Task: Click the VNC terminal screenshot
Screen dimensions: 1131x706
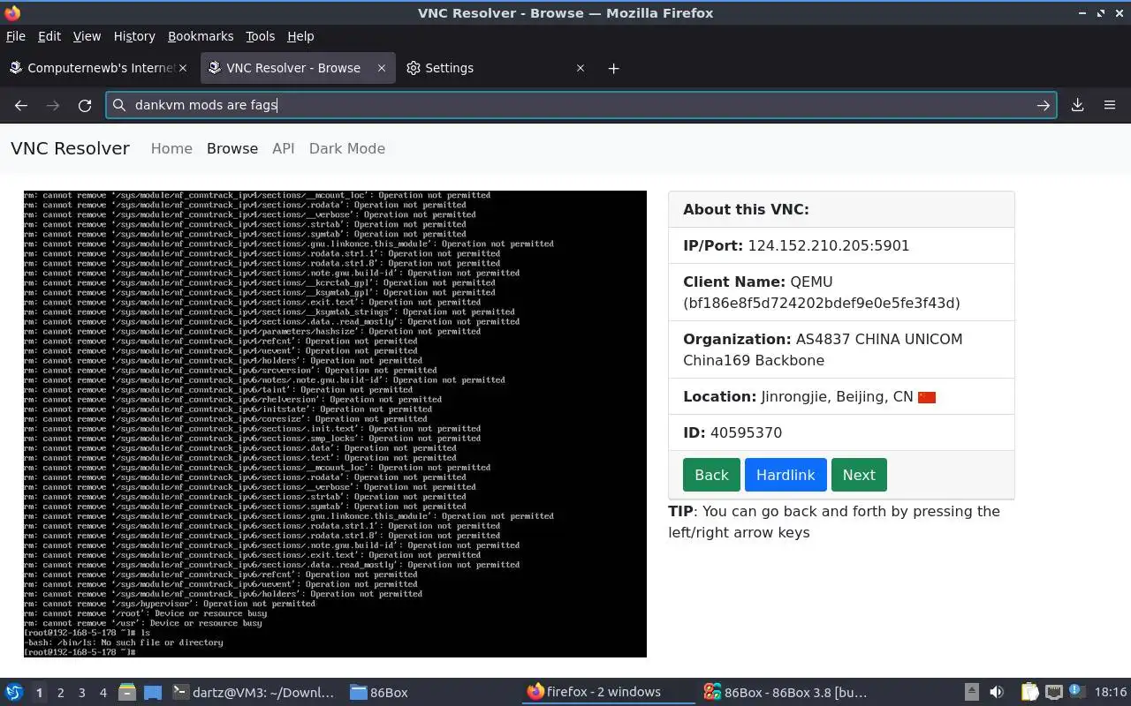Action: click(x=335, y=424)
